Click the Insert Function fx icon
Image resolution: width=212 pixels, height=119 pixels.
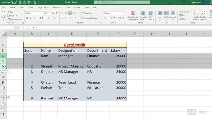34,28
